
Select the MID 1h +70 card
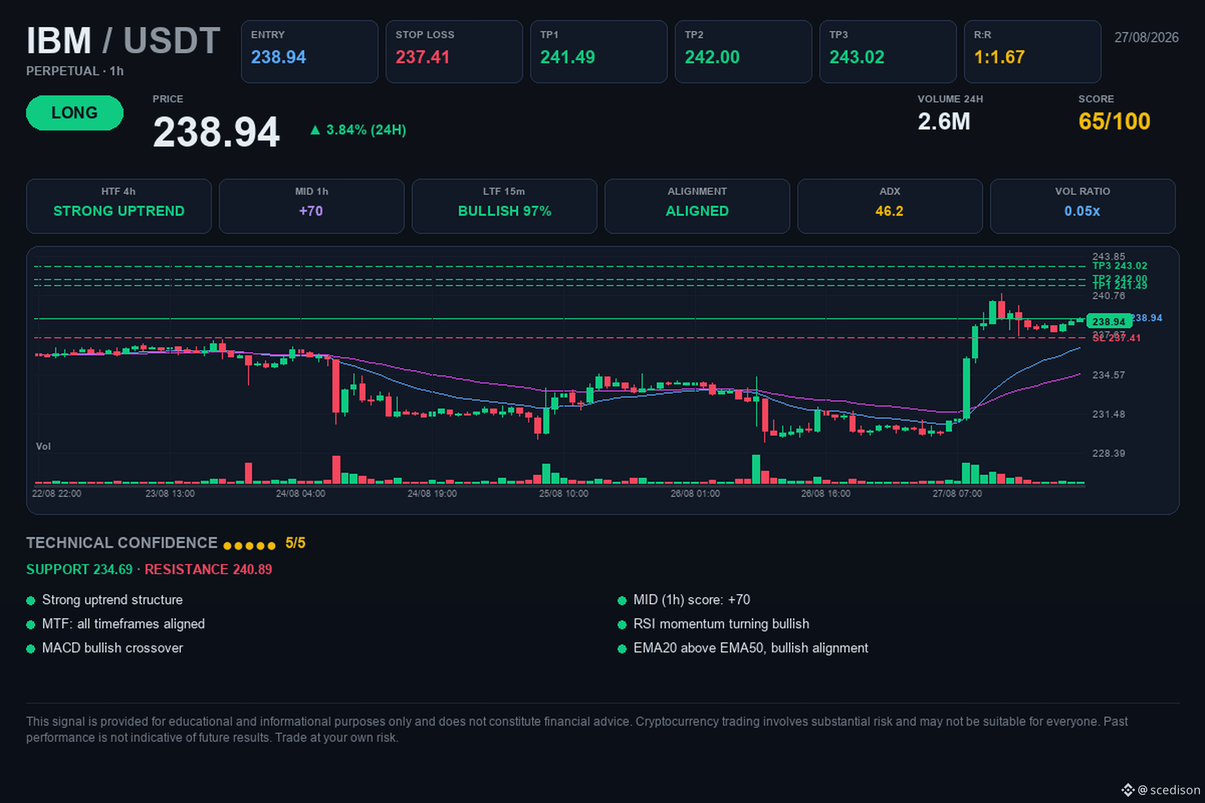(311, 206)
